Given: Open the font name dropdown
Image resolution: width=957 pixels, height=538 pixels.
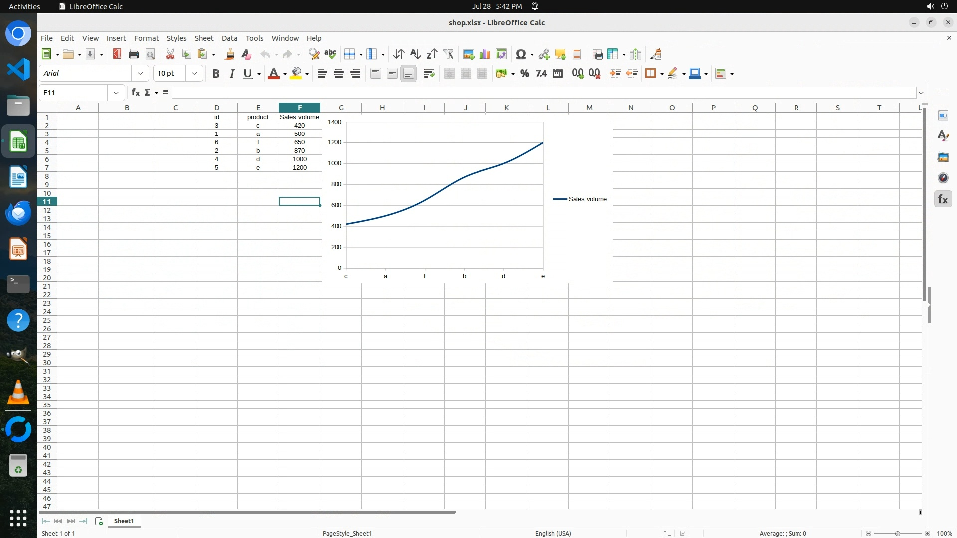Looking at the screenshot, I should coord(140,74).
